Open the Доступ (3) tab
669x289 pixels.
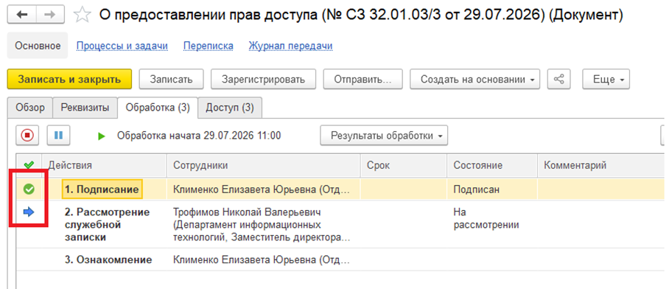[x=230, y=108]
